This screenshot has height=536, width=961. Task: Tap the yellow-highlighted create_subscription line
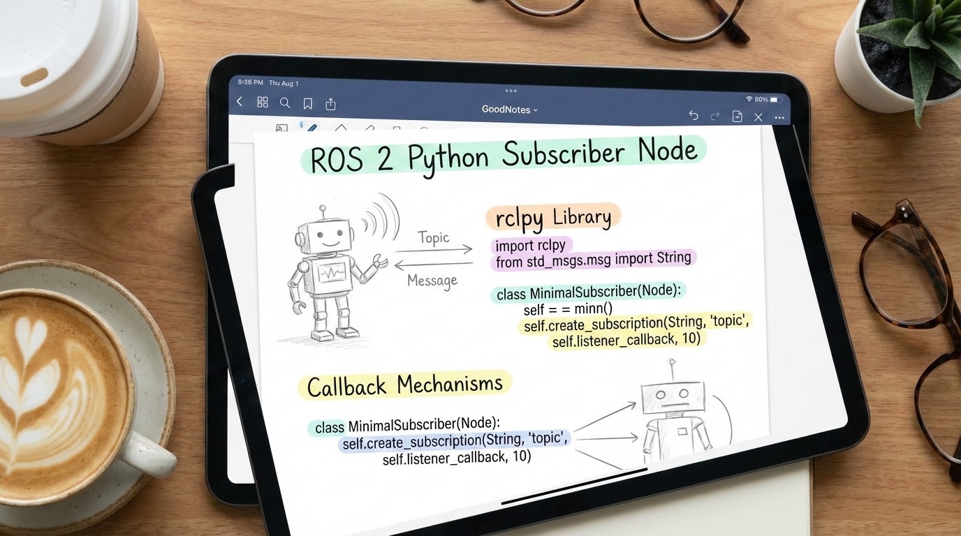[636, 324]
